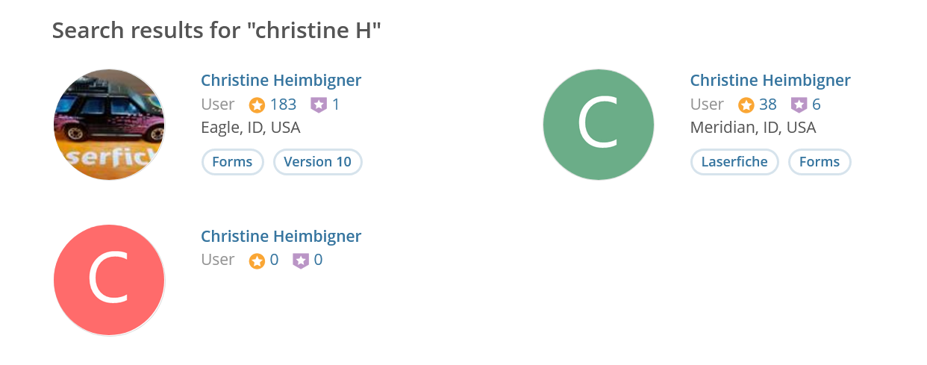Viewport: 927px width, 365px height.
Task: Click the orange star icon next to 38
Action: pos(746,105)
